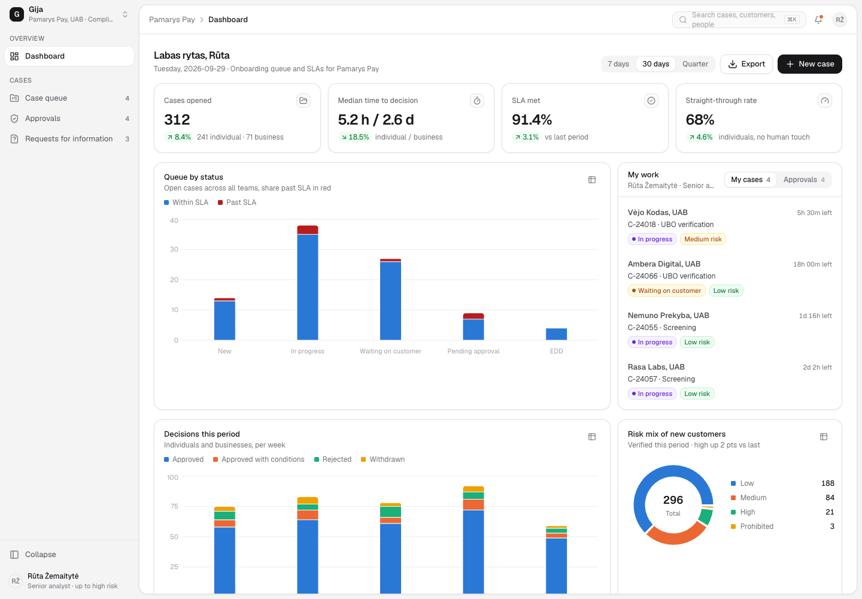Screen dimensions: 862x599
Task: Show Queue by status as table
Action: pyautogui.click(x=592, y=180)
